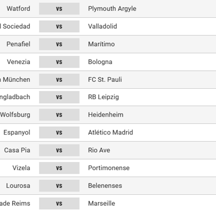Open the Venezia vs Bologna matchup
The height and width of the screenshot is (211, 216).
[59, 62]
